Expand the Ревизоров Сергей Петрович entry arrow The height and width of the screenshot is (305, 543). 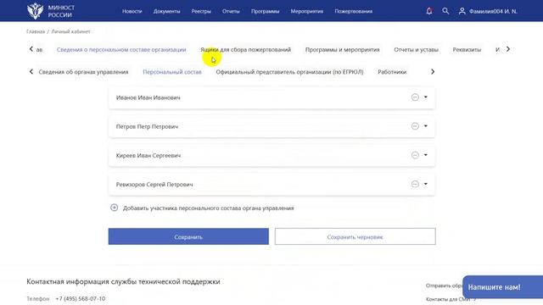pos(426,184)
